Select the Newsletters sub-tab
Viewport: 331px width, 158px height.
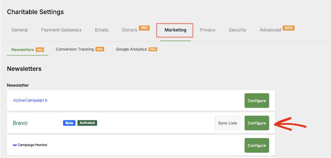[22, 50]
